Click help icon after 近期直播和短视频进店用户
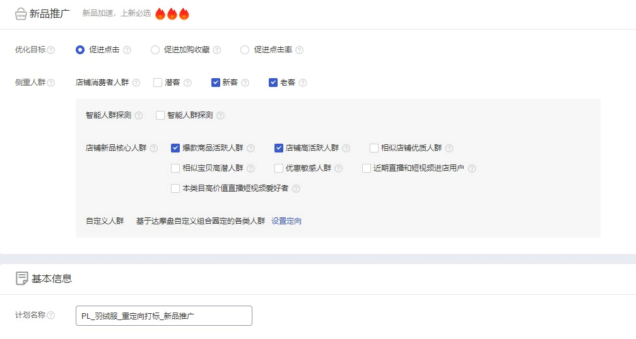This screenshot has height=339, width=636. tap(471, 168)
